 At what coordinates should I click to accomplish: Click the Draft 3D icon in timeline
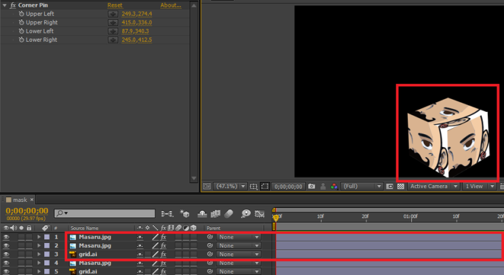point(185,213)
